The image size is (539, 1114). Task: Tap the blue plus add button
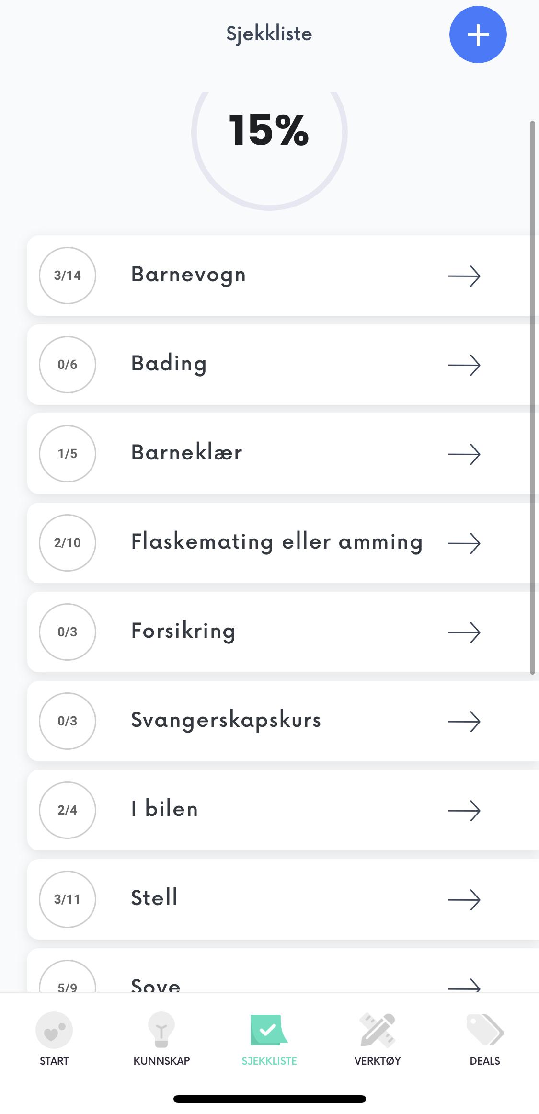478,34
